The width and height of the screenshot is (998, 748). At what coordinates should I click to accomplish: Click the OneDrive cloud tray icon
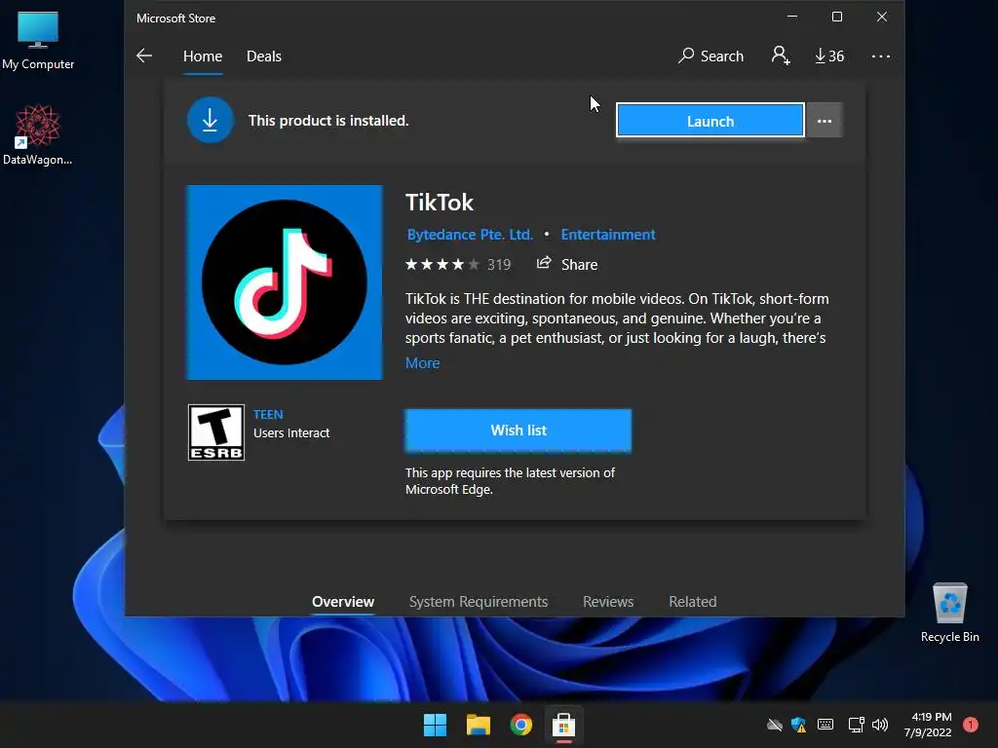pos(774,725)
